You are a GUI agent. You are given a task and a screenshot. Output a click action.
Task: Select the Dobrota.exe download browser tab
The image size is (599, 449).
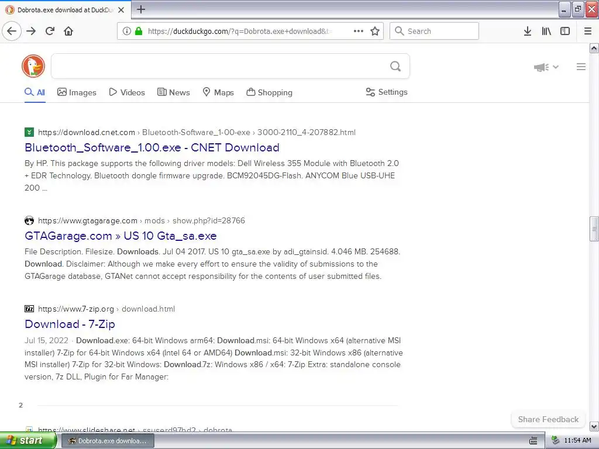point(66,10)
